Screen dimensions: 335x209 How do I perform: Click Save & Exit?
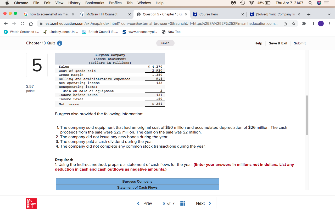278,43
